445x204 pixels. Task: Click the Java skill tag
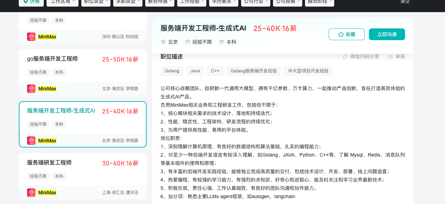(x=195, y=71)
